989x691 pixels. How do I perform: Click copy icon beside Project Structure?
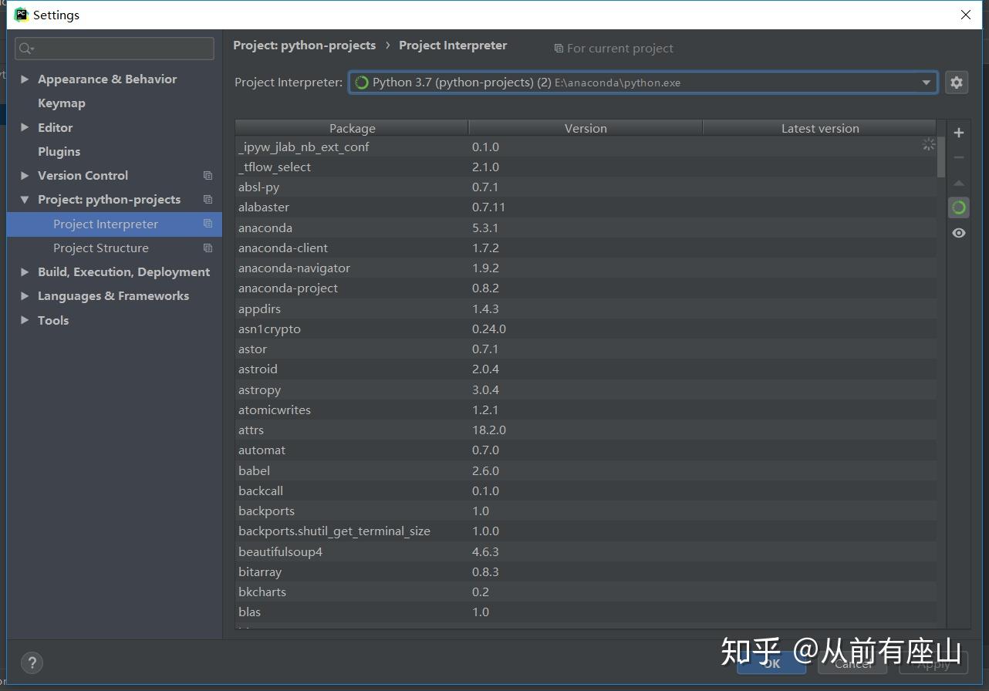tap(208, 248)
